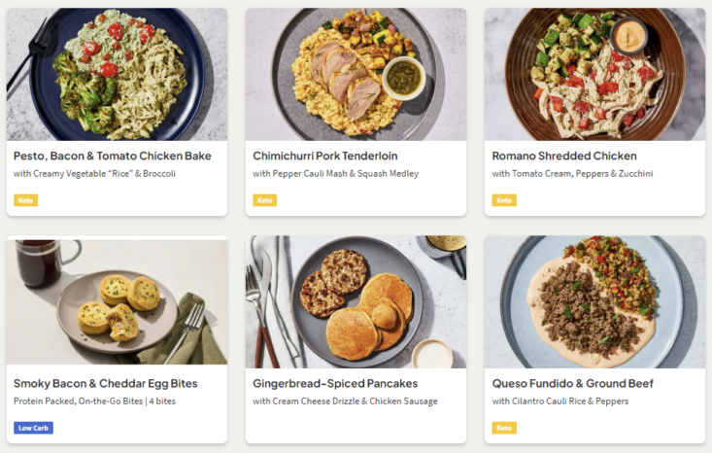This screenshot has width=712, height=453.
Task: Open the Gingerbread-Spiced Pancakes title link
Action: [x=335, y=383]
